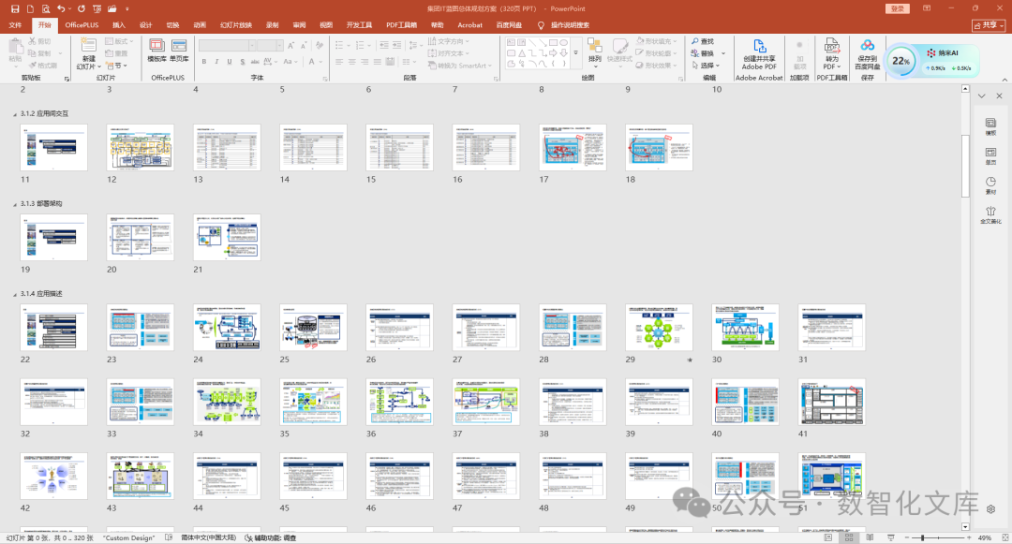This screenshot has width=1012, height=544.
Task: Select slide thumbnail 29
Action: click(659, 328)
